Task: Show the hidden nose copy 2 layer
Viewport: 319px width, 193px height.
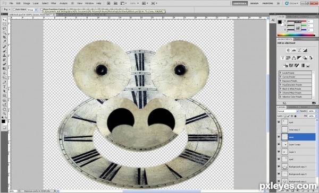Action: click(279, 129)
